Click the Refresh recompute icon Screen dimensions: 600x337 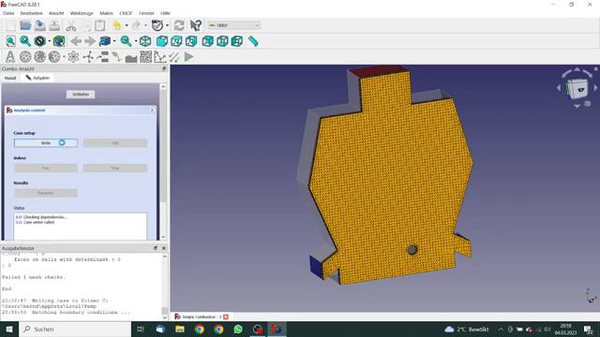[x=179, y=25]
